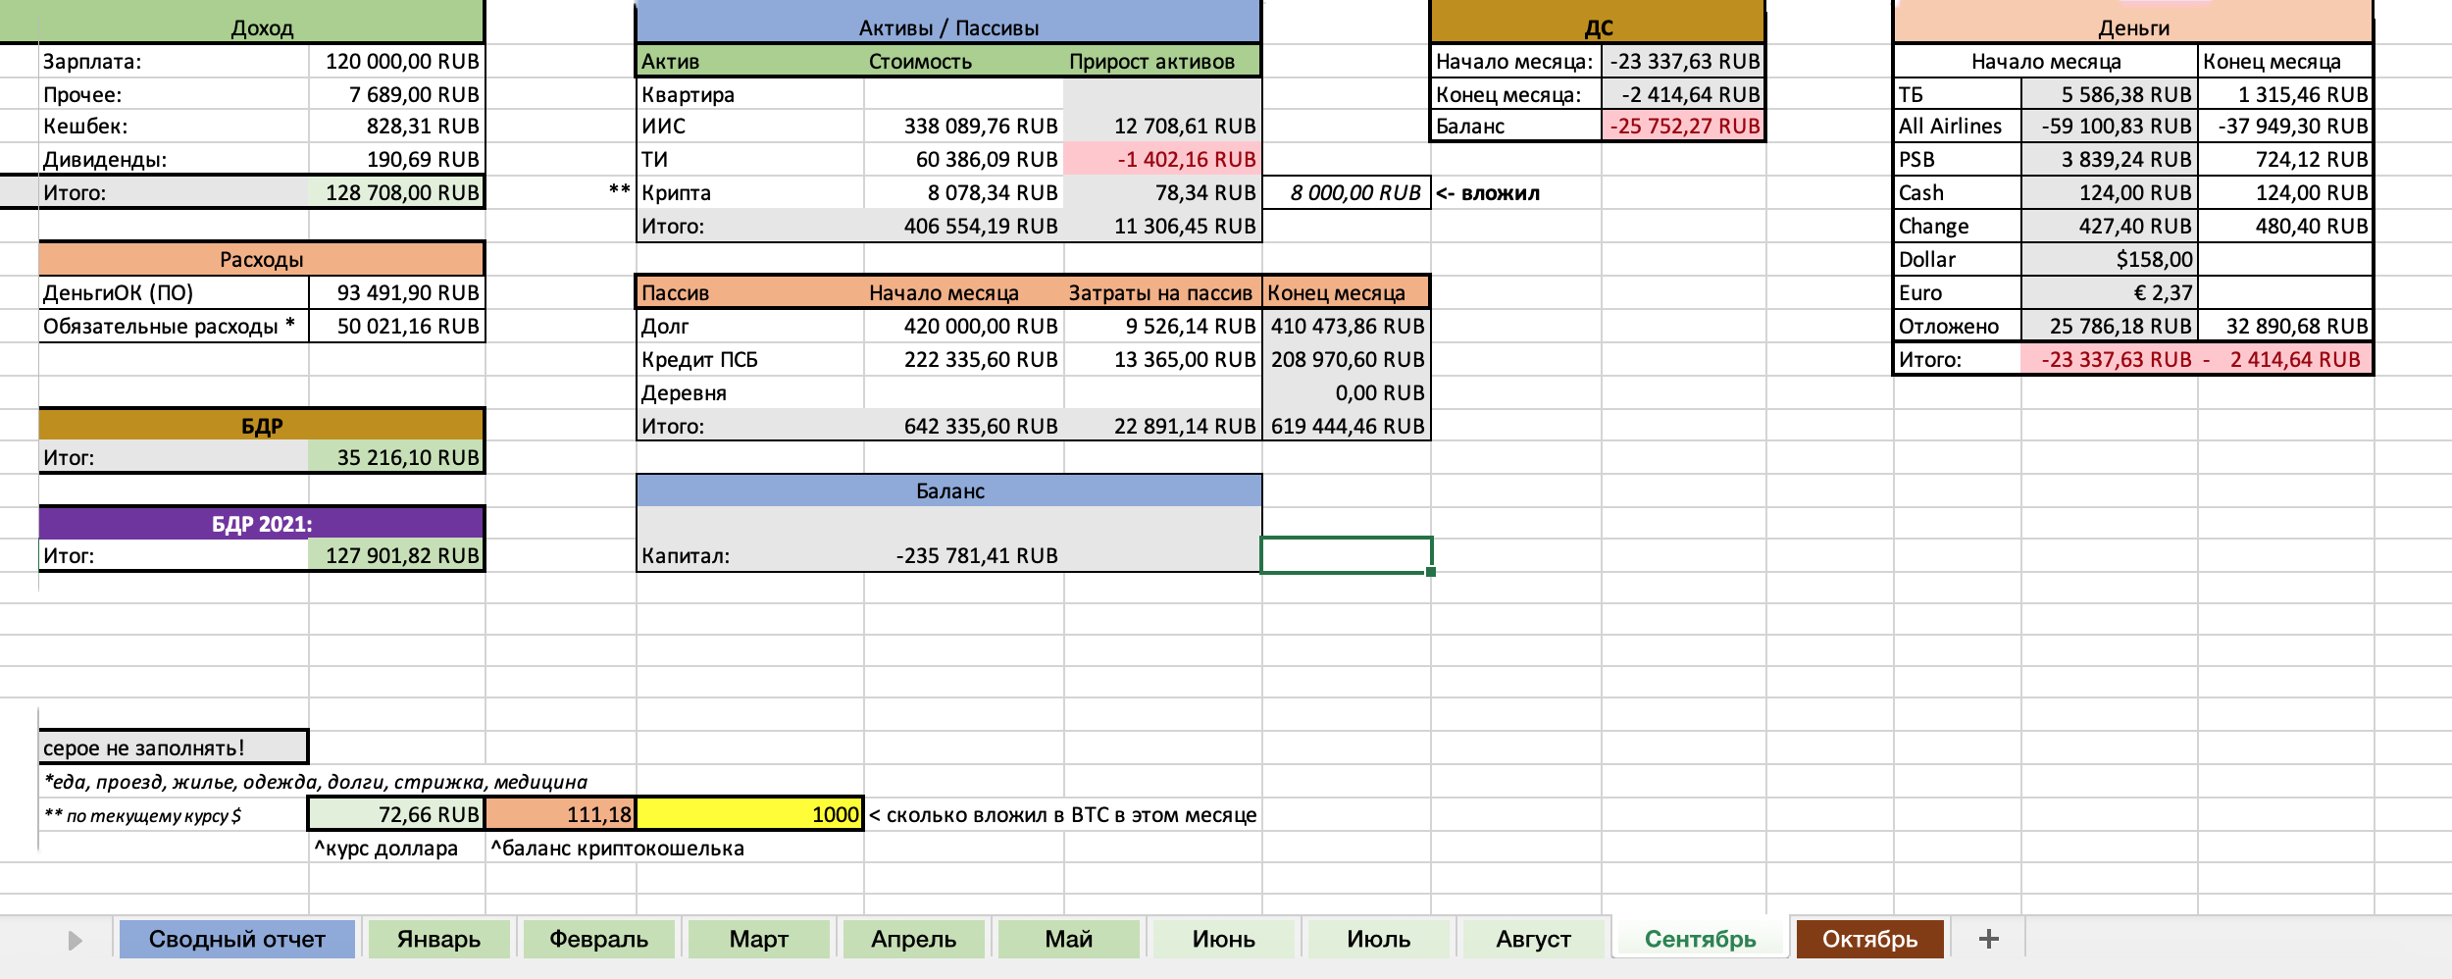Go to the Июнь sheet
The image size is (2452, 979).
(1223, 939)
